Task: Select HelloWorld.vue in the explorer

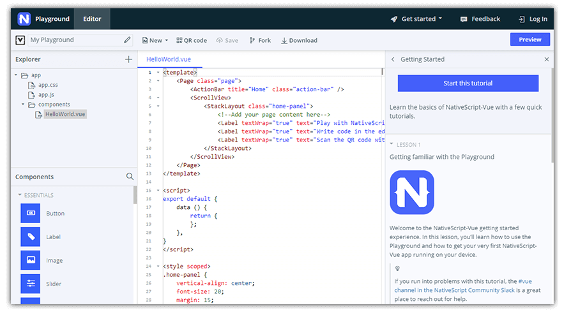Action: (65, 114)
